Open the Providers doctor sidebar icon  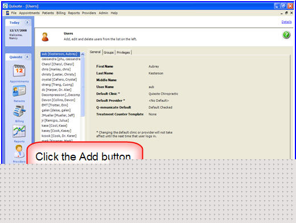19,151
